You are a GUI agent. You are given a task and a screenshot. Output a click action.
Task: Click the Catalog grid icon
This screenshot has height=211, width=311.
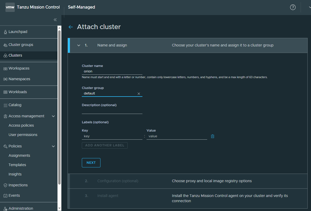[5, 105]
